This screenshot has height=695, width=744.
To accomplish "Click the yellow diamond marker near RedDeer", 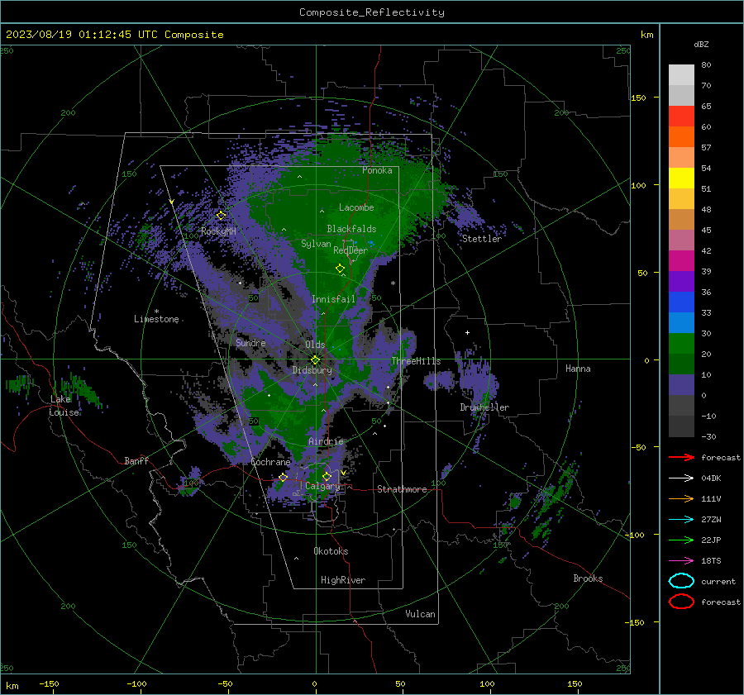I will pos(340,269).
